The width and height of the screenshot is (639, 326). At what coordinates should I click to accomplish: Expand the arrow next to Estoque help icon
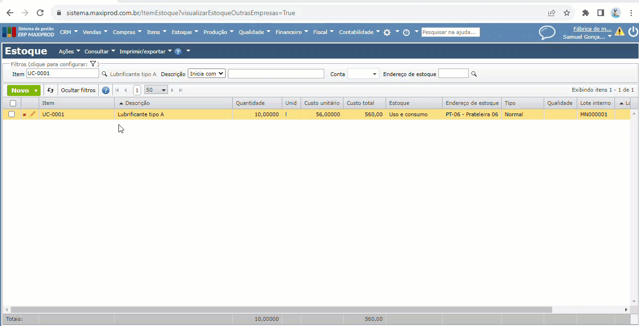pyautogui.click(x=188, y=51)
